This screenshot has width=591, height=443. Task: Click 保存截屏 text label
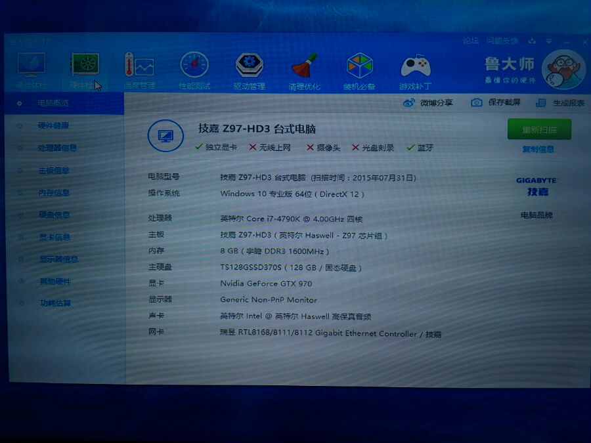tap(504, 102)
